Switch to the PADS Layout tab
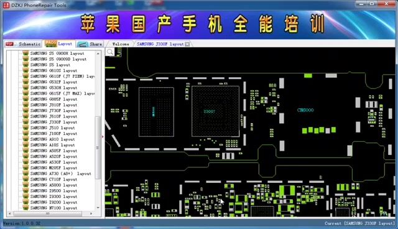 click(x=59, y=44)
